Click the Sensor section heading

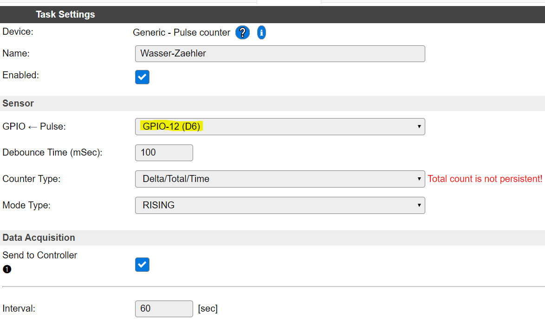[18, 103]
